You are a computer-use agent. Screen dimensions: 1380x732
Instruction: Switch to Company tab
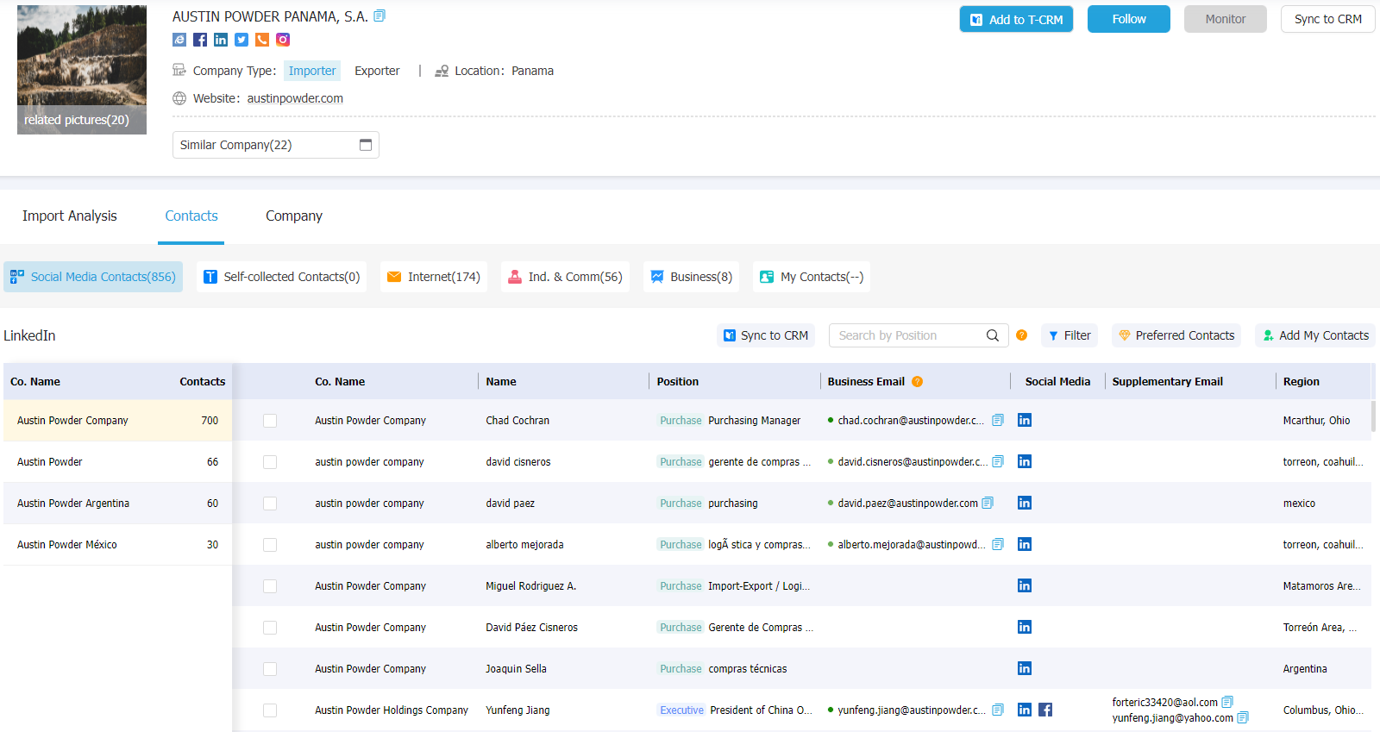click(x=294, y=216)
